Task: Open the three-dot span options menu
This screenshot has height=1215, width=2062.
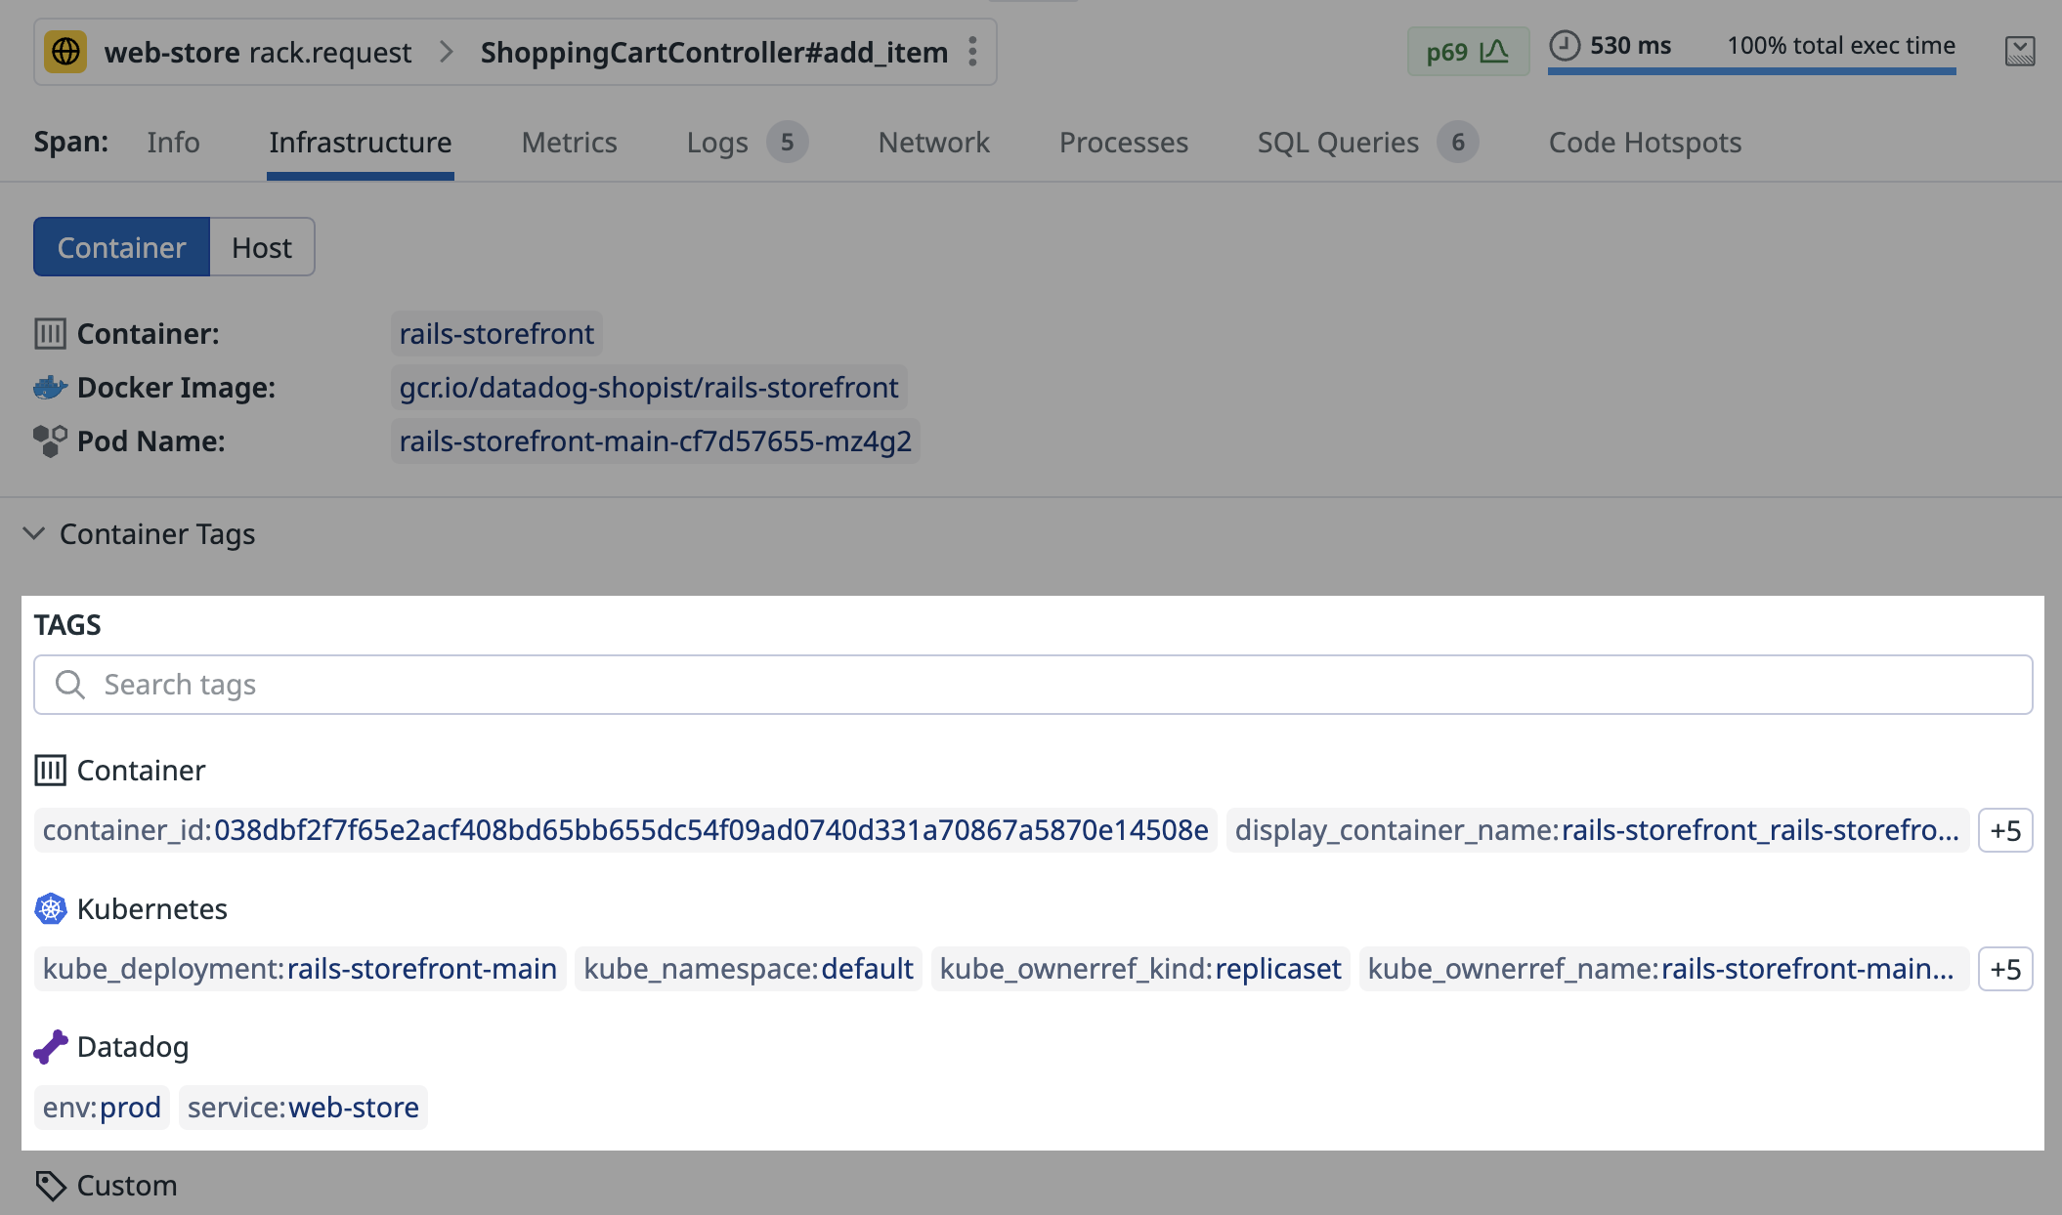Action: (x=972, y=52)
